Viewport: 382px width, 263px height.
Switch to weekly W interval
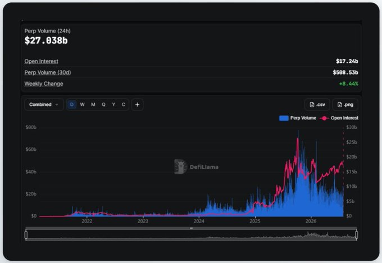[83, 105]
